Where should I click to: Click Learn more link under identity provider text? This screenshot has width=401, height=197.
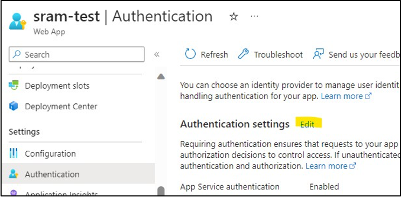point(346,96)
